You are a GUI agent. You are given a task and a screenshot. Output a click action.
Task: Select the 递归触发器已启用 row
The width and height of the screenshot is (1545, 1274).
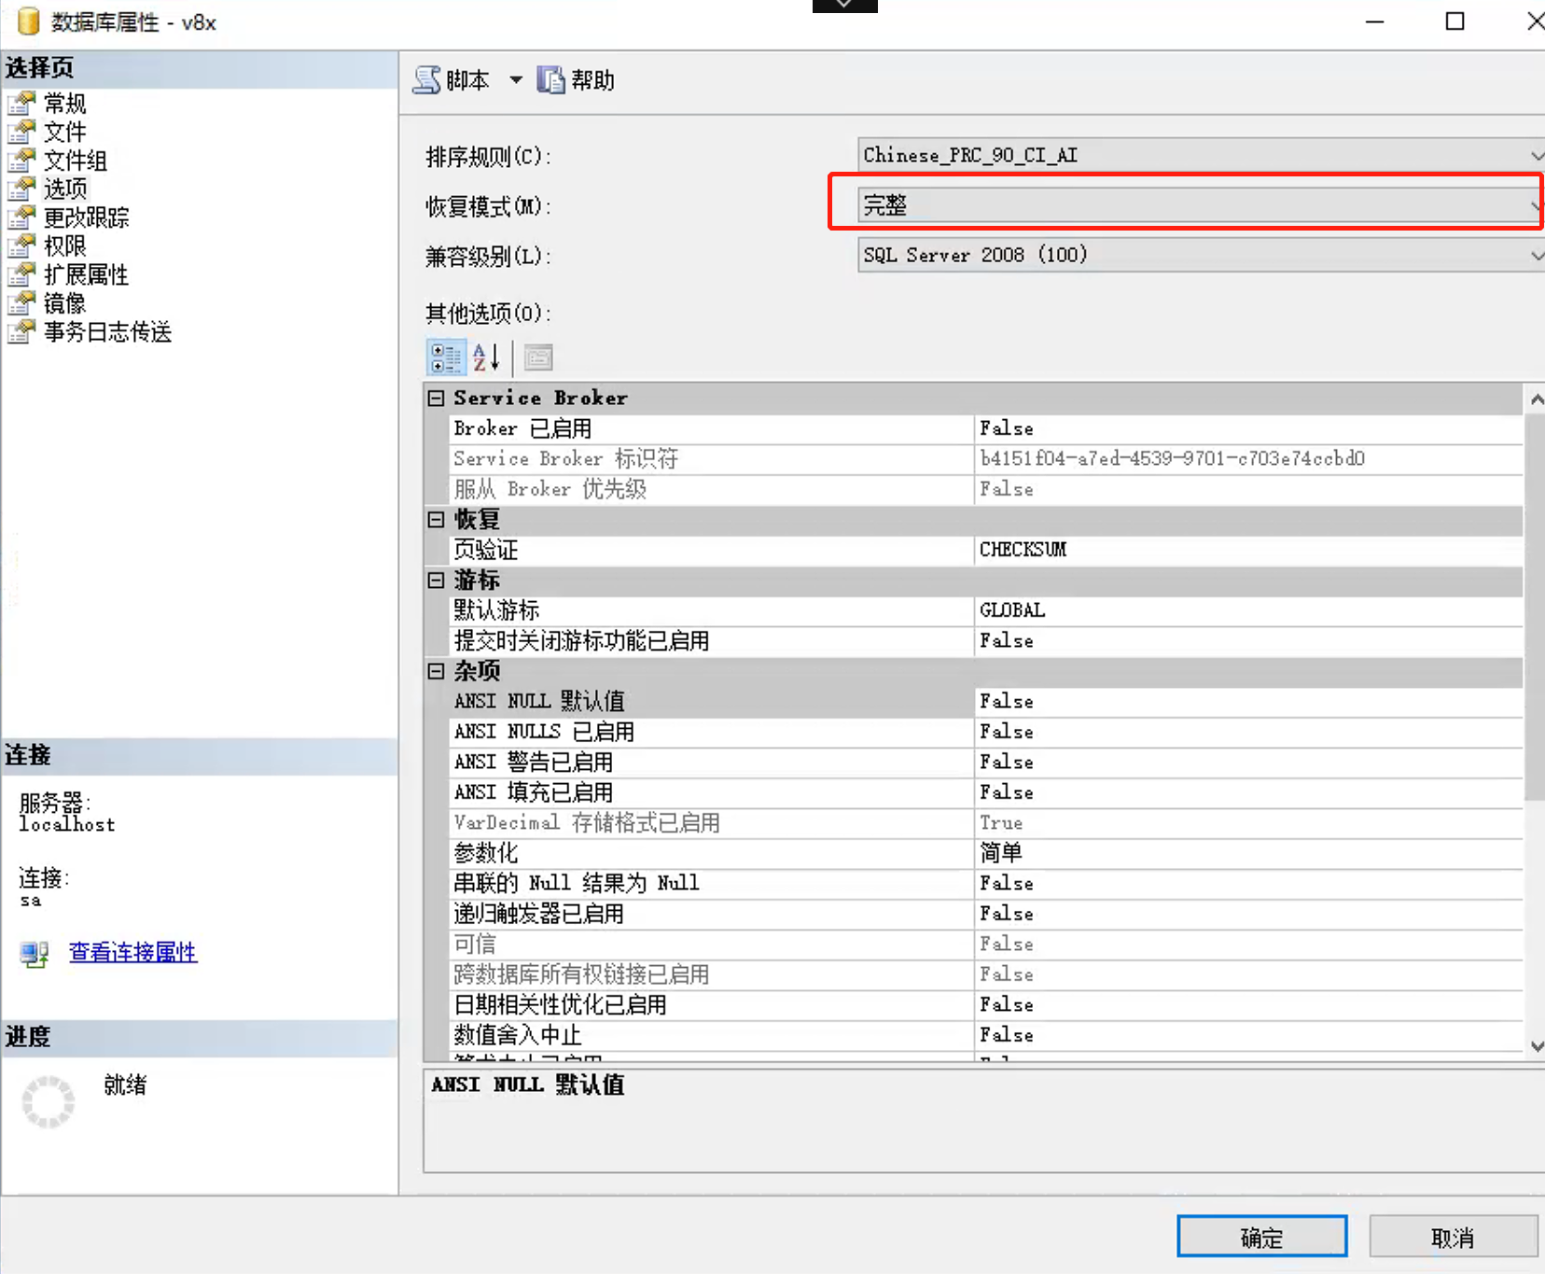[986, 914]
